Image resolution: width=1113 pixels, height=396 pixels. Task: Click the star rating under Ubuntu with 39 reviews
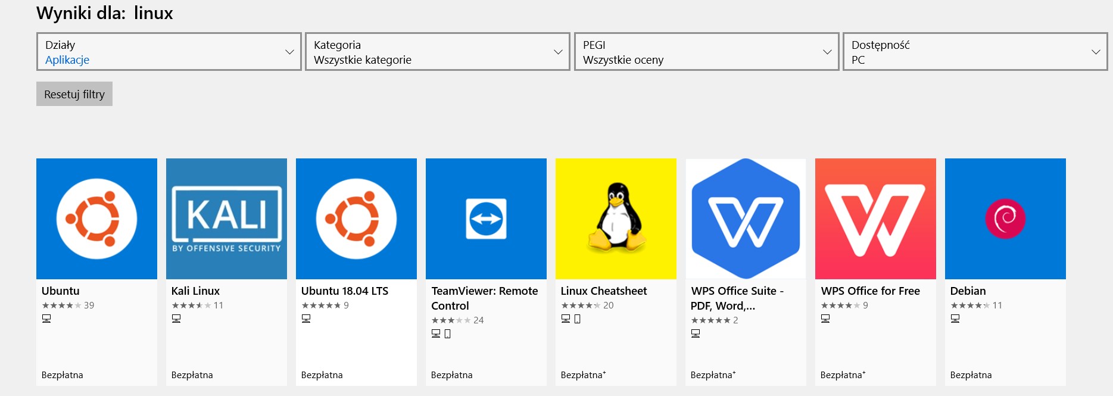pos(61,305)
